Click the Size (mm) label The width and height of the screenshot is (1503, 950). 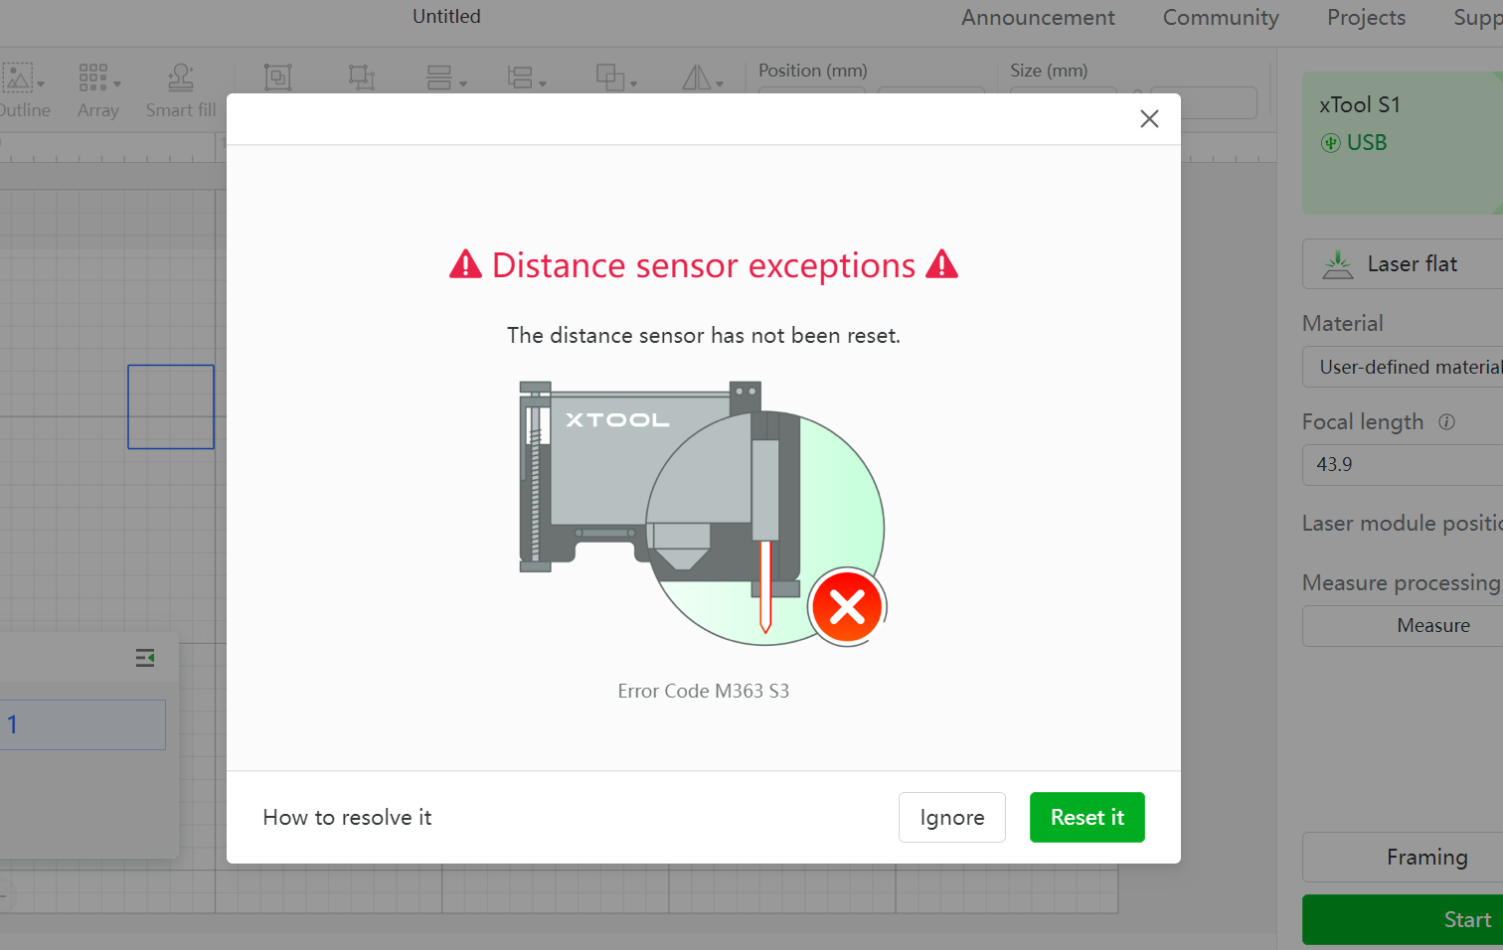pyautogui.click(x=1049, y=71)
